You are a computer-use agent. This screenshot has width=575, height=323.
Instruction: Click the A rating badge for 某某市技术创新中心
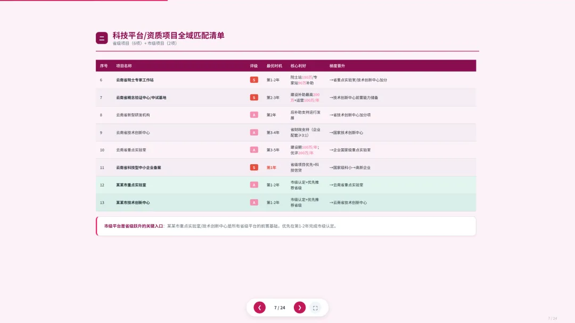[x=254, y=202]
